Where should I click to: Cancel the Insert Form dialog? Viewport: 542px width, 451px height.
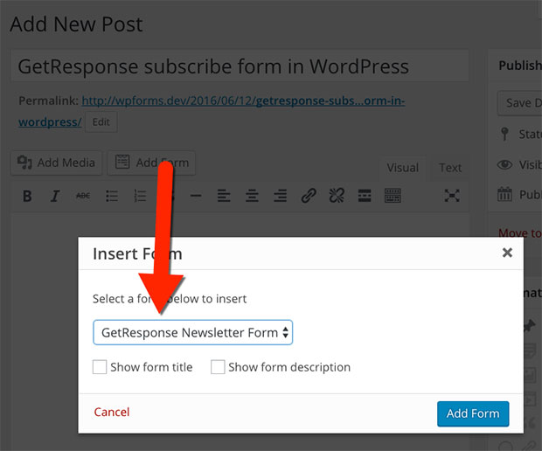[112, 412]
